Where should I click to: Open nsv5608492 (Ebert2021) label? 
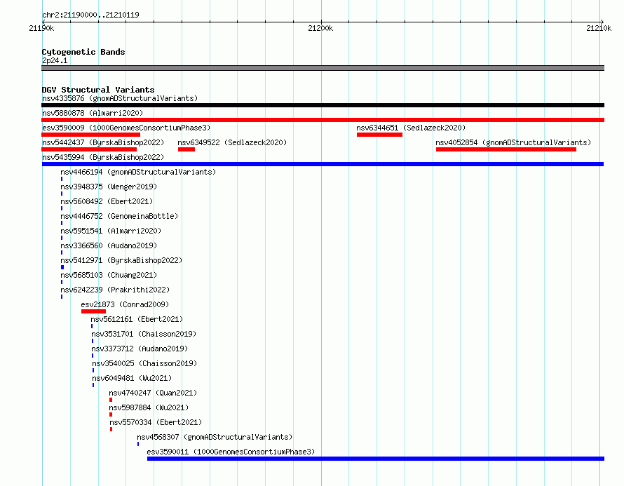tap(107, 201)
